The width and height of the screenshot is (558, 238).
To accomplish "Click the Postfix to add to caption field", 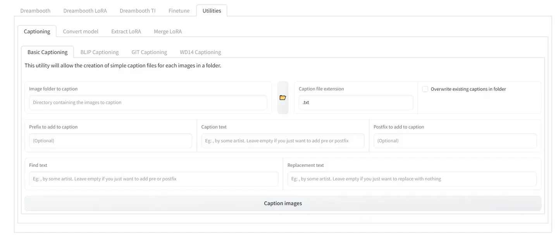I will click(x=455, y=141).
